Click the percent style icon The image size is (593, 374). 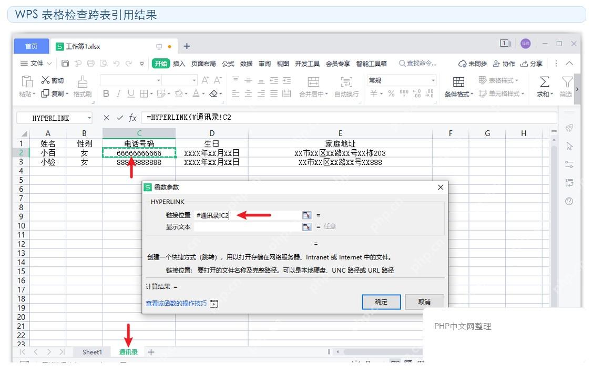point(392,93)
